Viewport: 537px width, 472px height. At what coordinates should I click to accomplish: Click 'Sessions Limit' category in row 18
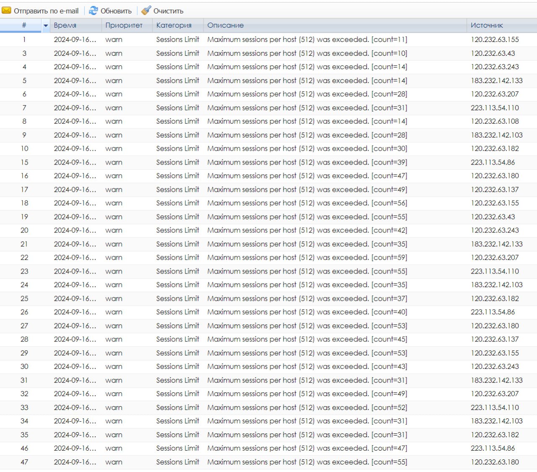point(177,203)
